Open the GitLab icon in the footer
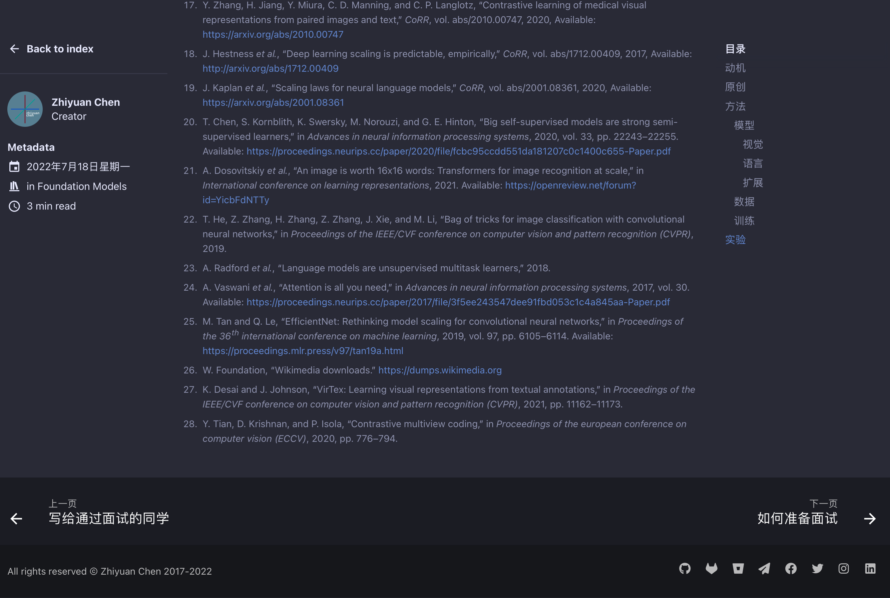Viewport: 890px width, 598px height. coord(712,569)
